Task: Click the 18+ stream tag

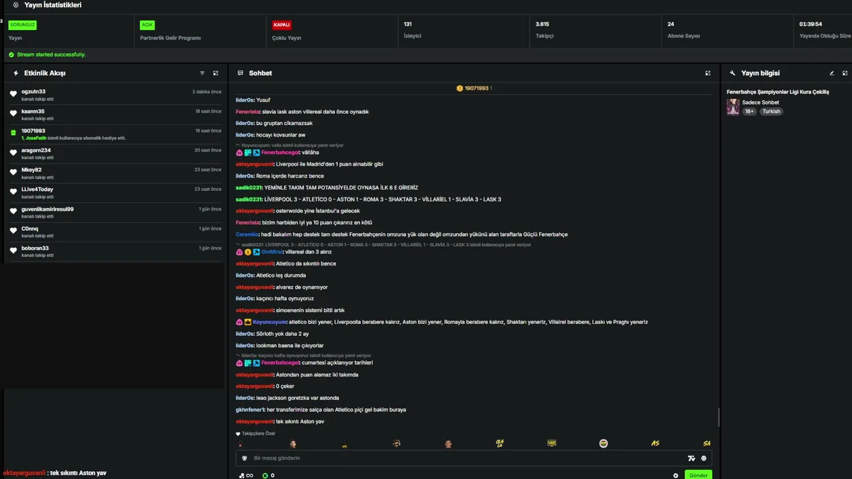Action: tap(749, 112)
